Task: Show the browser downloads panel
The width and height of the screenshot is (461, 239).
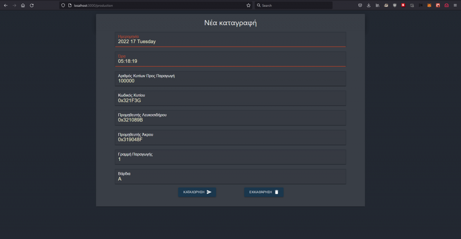Action: pos(369,5)
